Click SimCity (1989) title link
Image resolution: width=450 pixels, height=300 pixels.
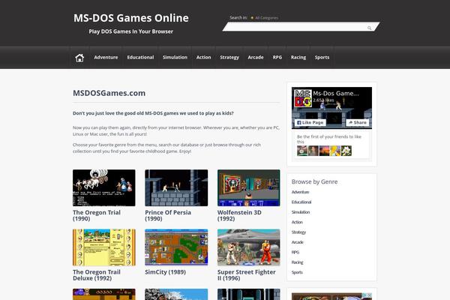[165, 271]
